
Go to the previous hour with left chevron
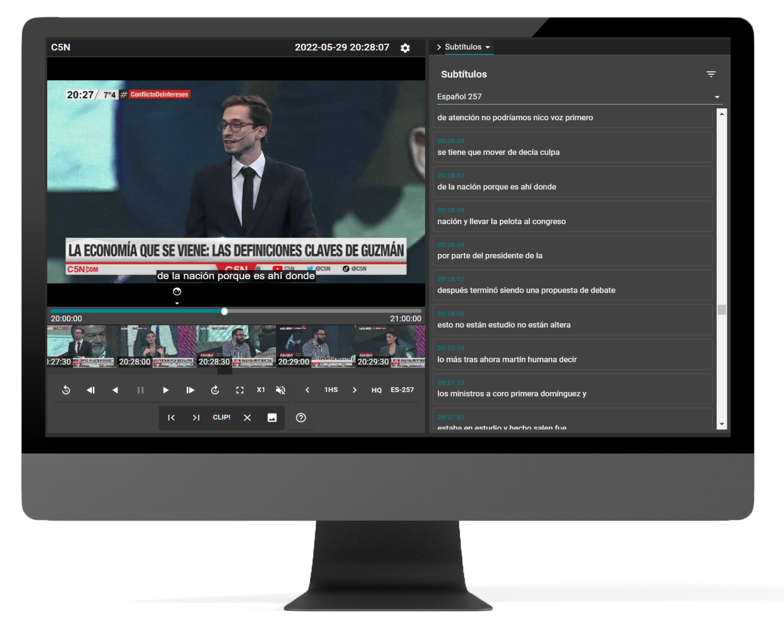point(307,390)
